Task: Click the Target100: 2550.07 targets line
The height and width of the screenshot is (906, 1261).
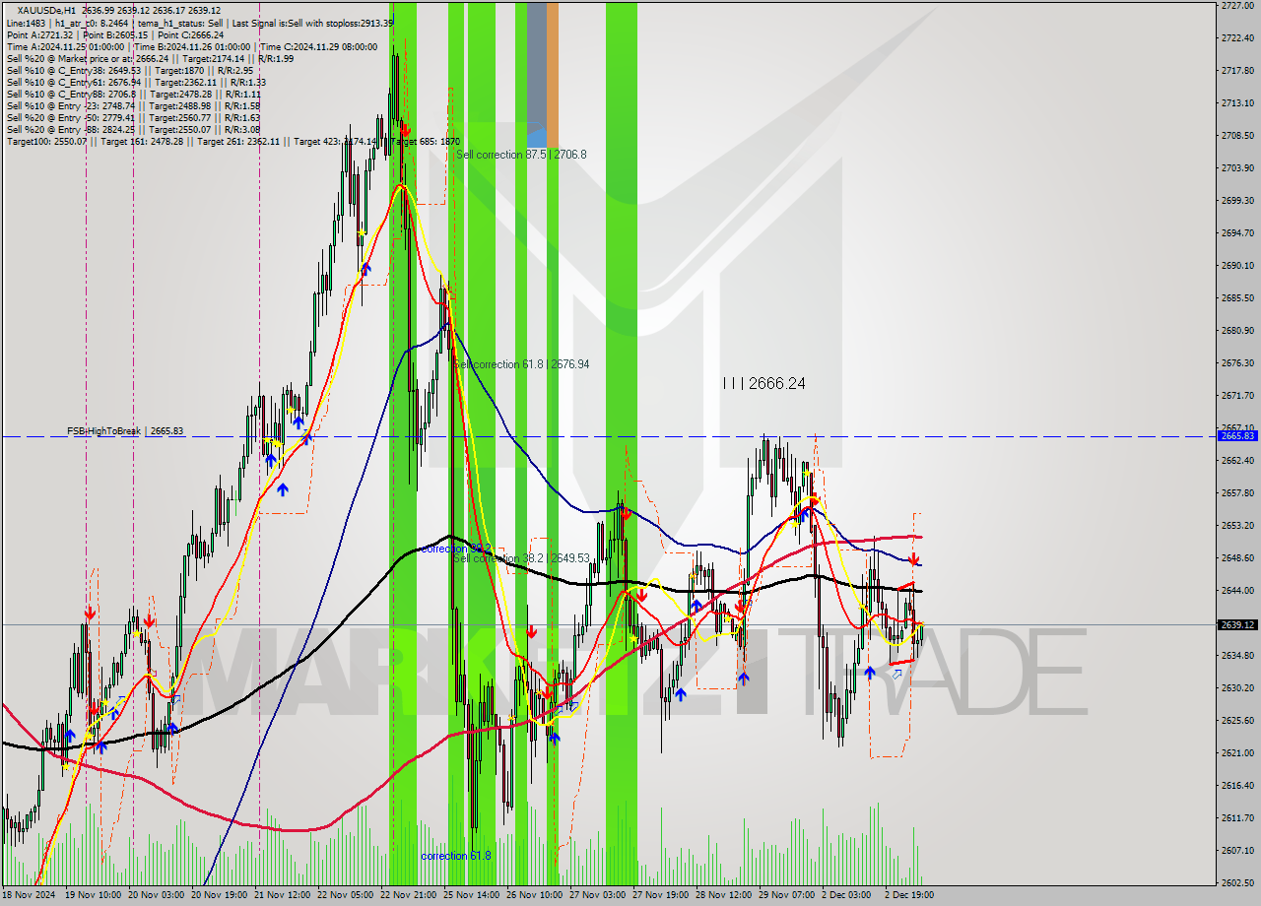Action: [x=232, y=141]
